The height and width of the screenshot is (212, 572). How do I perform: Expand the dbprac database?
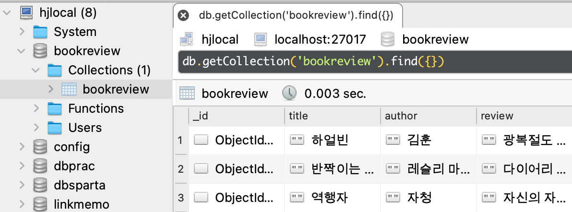[x=22, y=166]
